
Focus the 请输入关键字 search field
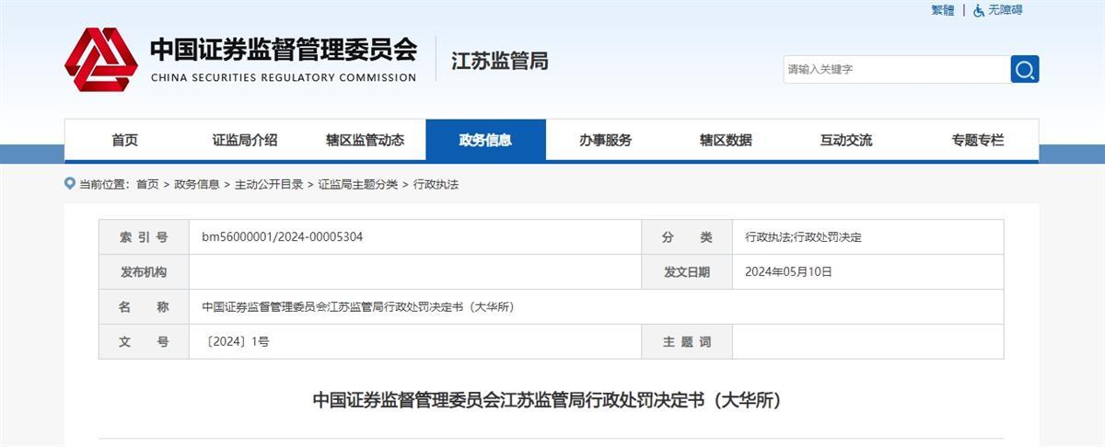pyautogui.click(x=897, y=69)
